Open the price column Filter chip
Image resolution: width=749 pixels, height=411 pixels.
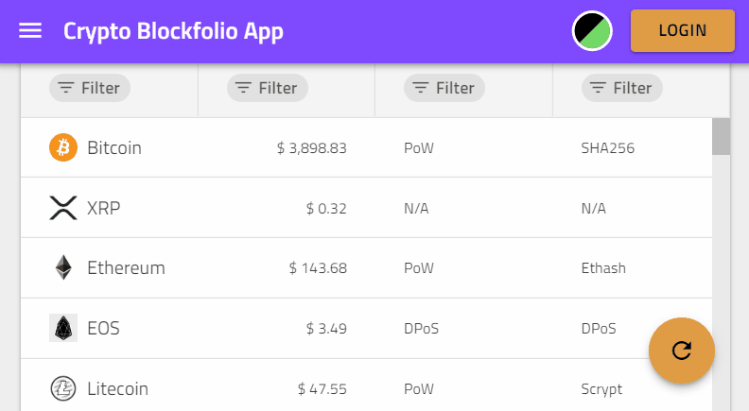[x=268, y=88]
